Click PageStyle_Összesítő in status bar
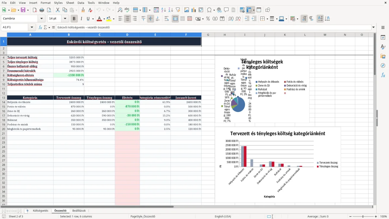Viewport: 389px width, 219px height. [x=142, y=216]
